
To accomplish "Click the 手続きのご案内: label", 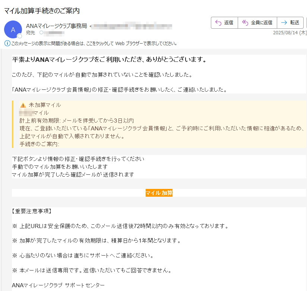I will coord(39,144).
